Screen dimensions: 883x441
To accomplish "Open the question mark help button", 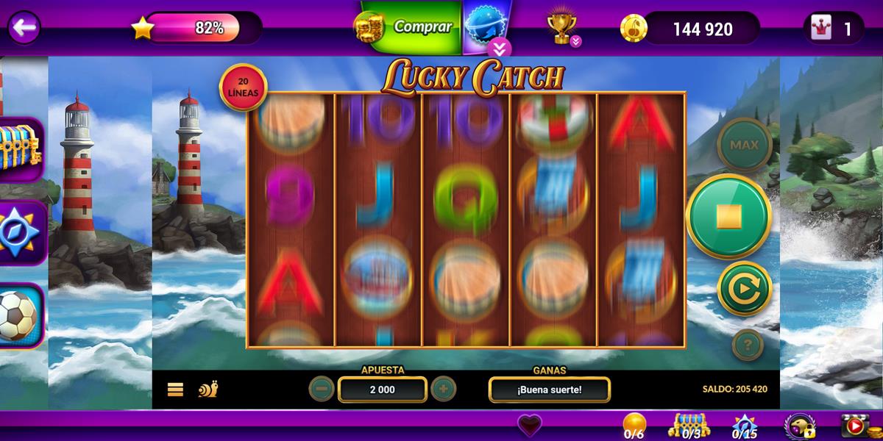I will [747, 345].
